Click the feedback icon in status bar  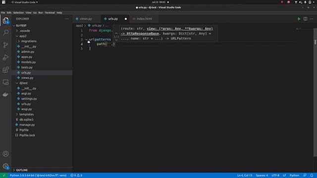[x=305, y=176]
